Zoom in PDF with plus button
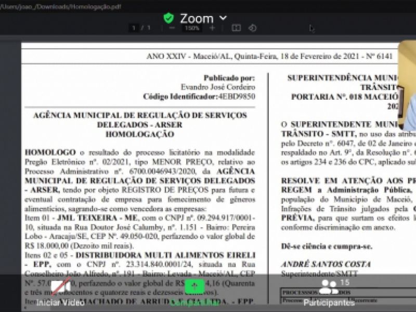Viewport: 416px width, 312px height. click(x=212, y=28)
